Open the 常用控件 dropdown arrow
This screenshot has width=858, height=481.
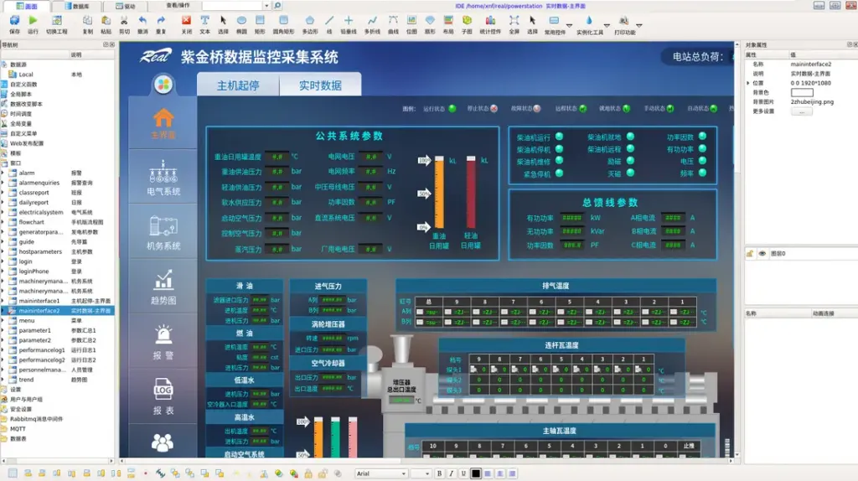[x=569, y=26]
